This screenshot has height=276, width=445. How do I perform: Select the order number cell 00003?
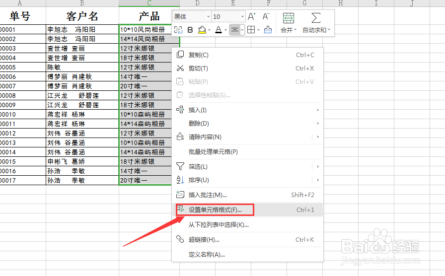[x=23, y=48]
